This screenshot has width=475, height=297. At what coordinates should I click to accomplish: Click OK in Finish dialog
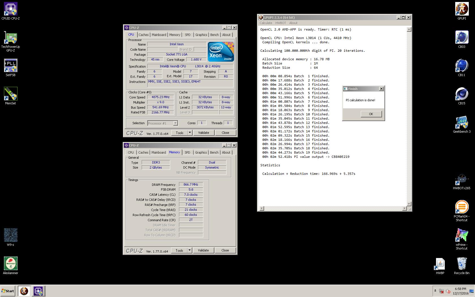[371, 114]
